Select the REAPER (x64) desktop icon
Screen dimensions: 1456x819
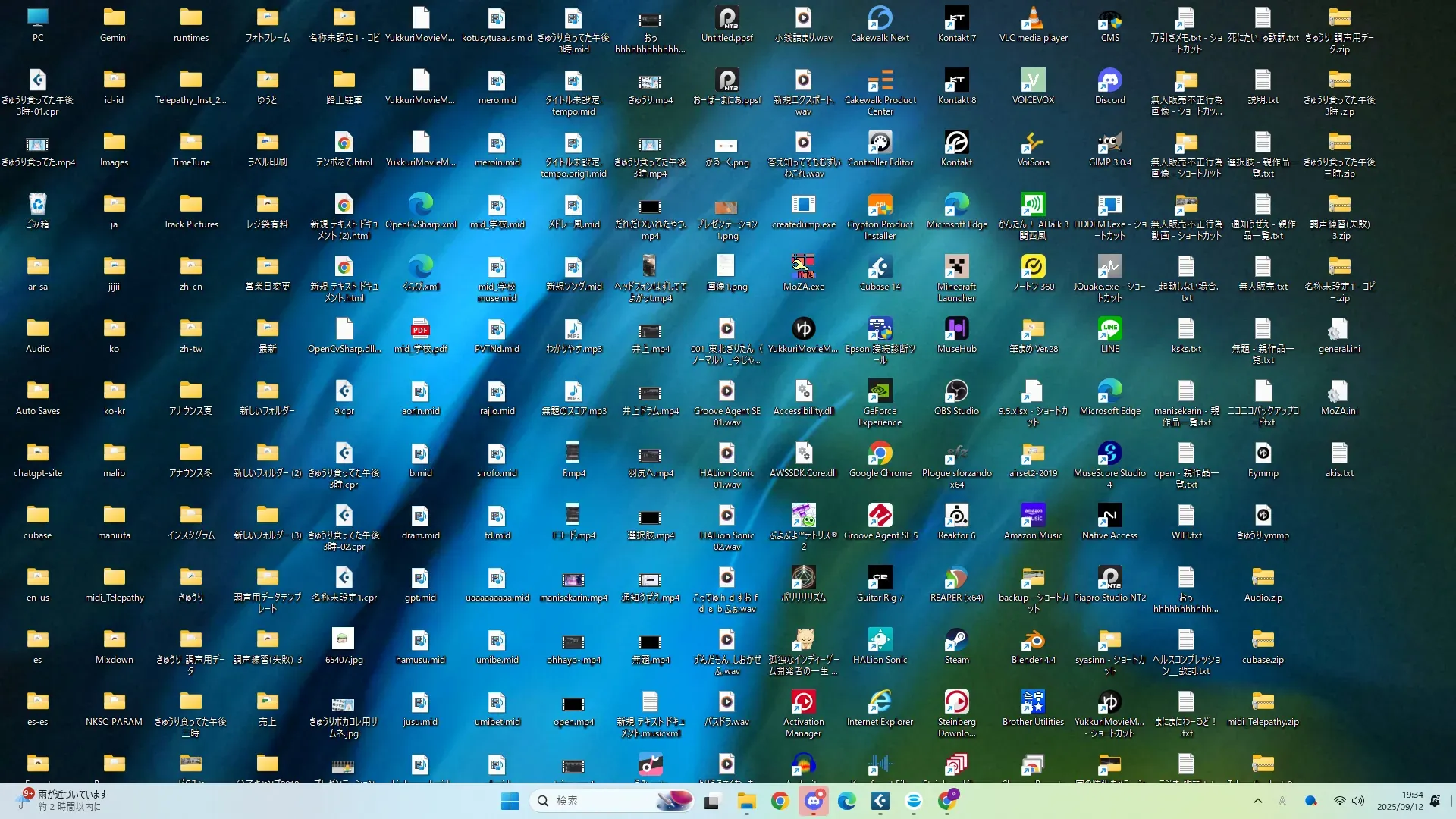956,579
